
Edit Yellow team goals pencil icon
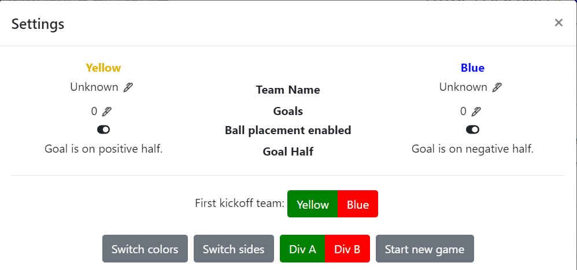tap(106, 112)
